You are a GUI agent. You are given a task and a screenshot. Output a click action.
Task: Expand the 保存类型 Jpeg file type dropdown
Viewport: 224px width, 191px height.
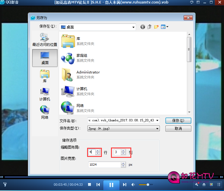pos(157,128)
